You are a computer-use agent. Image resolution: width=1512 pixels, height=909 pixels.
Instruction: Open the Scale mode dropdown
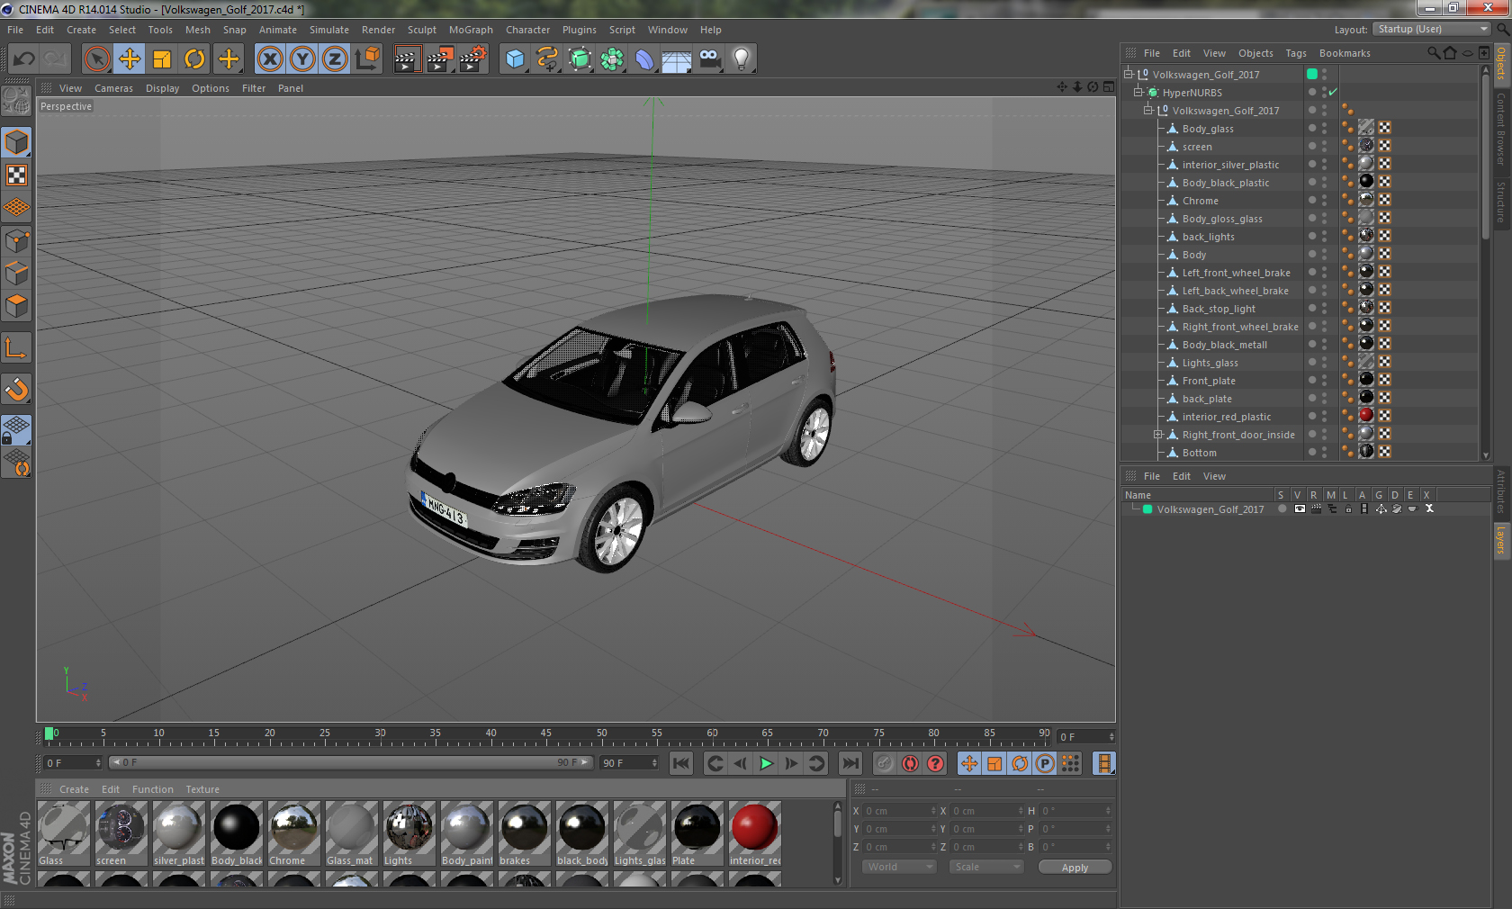click(987, 867)
